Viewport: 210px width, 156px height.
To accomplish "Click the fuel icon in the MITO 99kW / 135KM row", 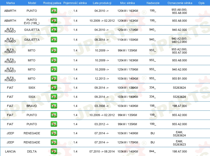I will pos(54,50).
